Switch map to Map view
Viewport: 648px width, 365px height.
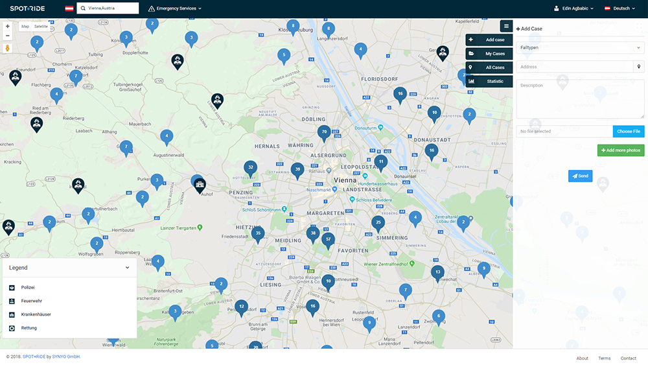25,27
